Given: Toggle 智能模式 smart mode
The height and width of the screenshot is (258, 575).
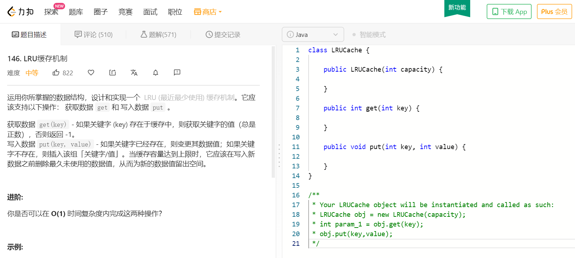Looking at the screenshot, I should pos(369,35).
